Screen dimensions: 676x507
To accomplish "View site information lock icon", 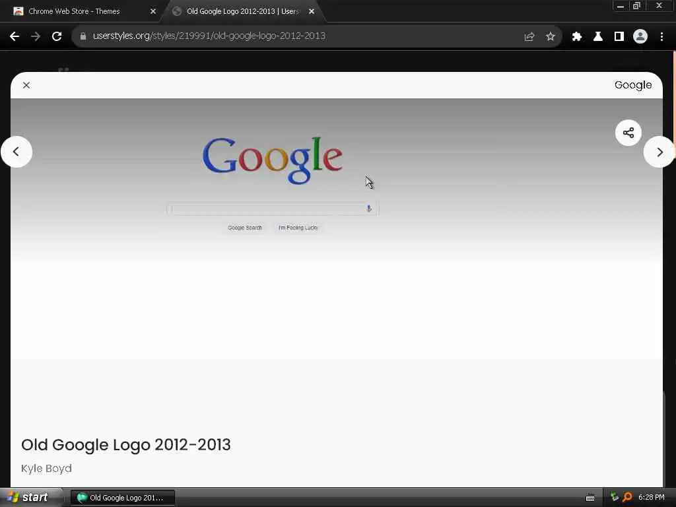I will (83, 36).
